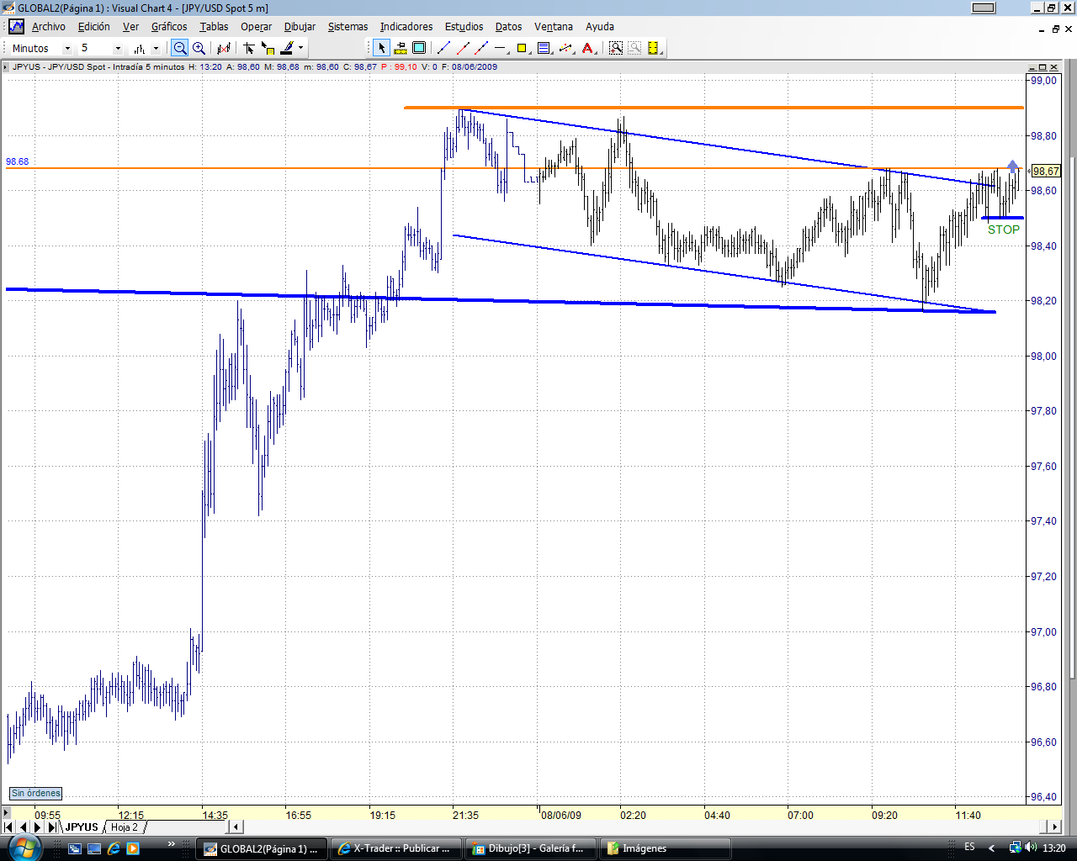Click the Visual Chart application menu icon

(x=16, y=27)
